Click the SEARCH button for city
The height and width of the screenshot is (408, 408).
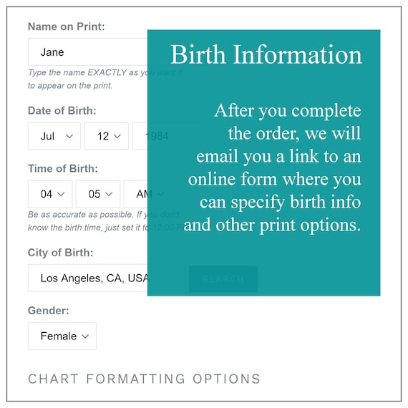pos(223,279)
